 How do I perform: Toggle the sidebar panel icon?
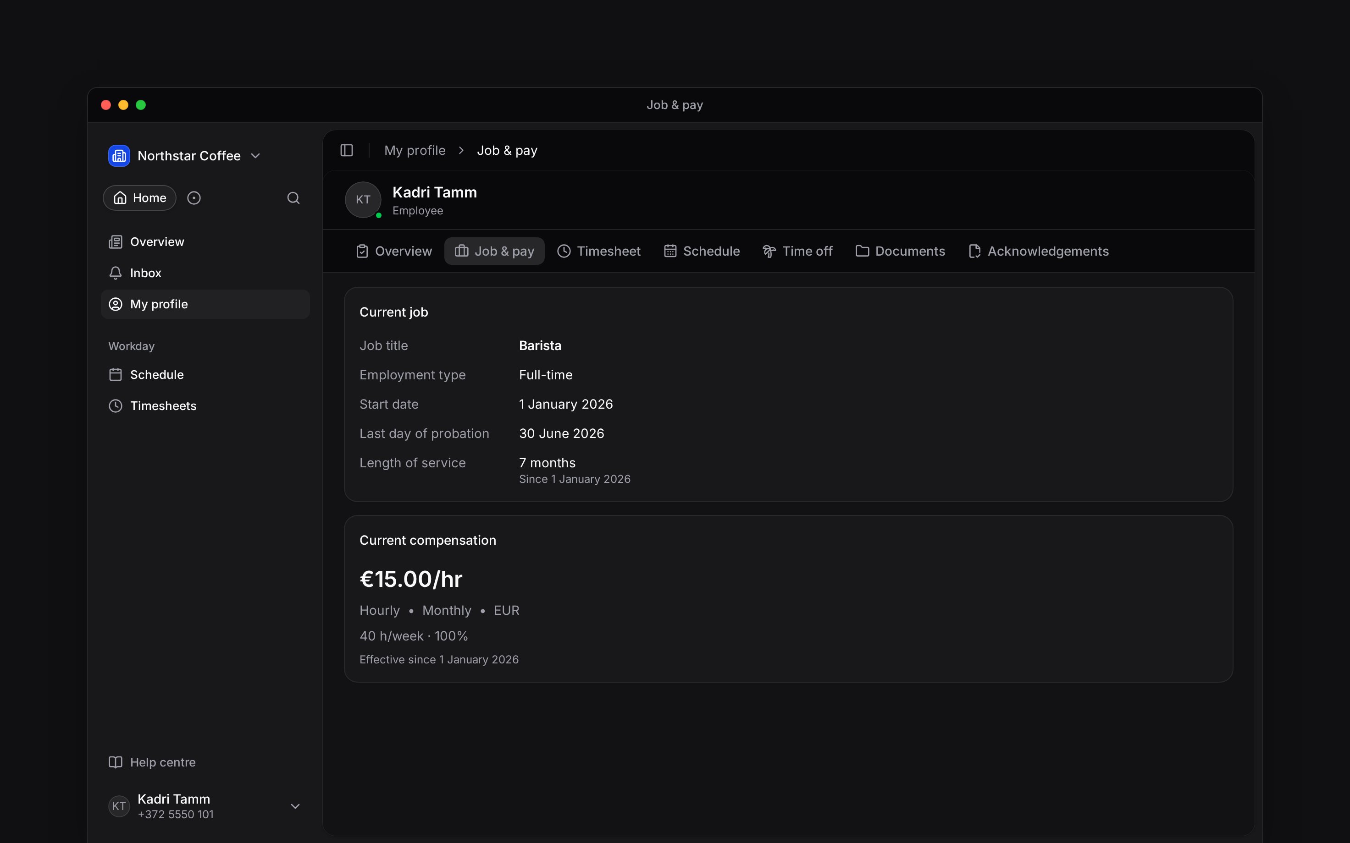pyautogui.click(x=346, y=151)
